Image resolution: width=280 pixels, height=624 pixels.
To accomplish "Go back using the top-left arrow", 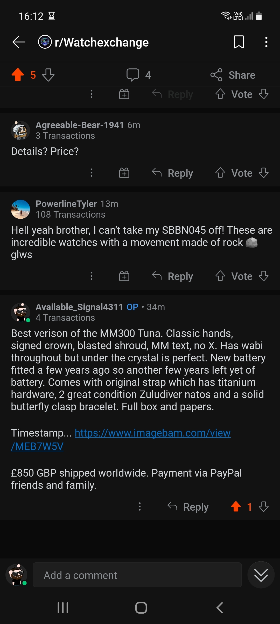I will [x=19, y=42].
